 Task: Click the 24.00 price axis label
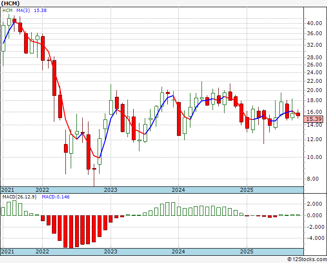tap(314, 72)
